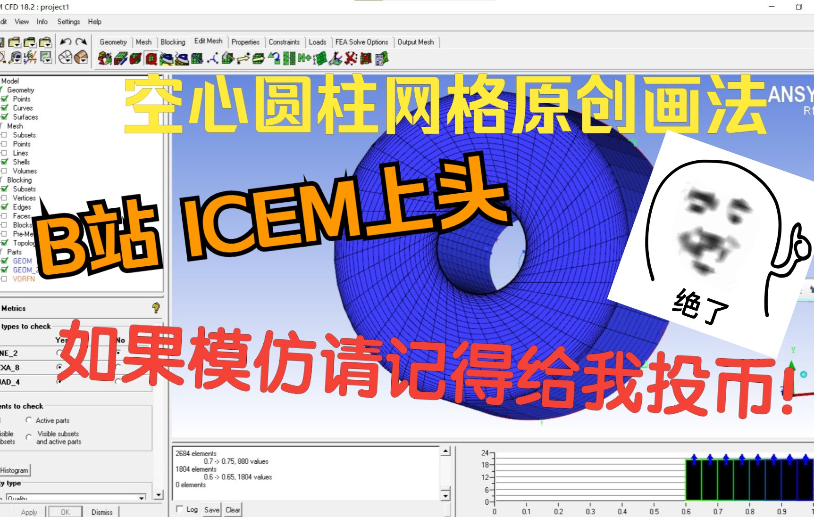
Task: Click the Redo arrow icon
Action: (x=81, y=42)
